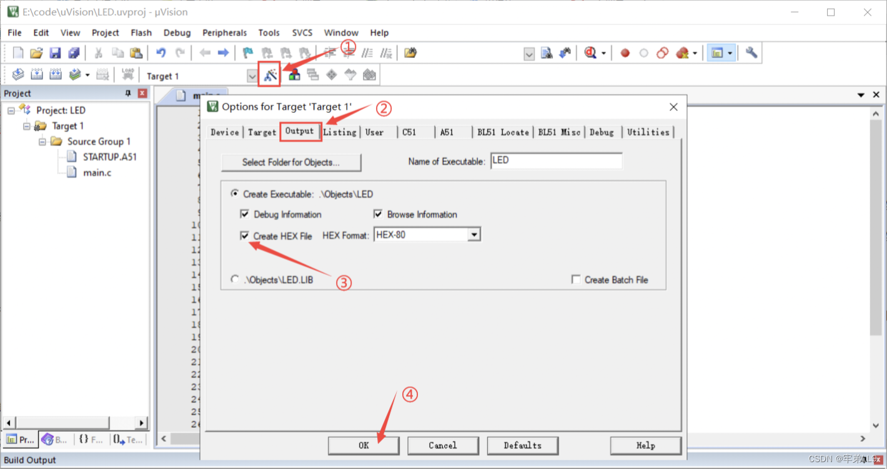
Task: Open Configuration wrench icon
Action: click(x=751, y=53)
